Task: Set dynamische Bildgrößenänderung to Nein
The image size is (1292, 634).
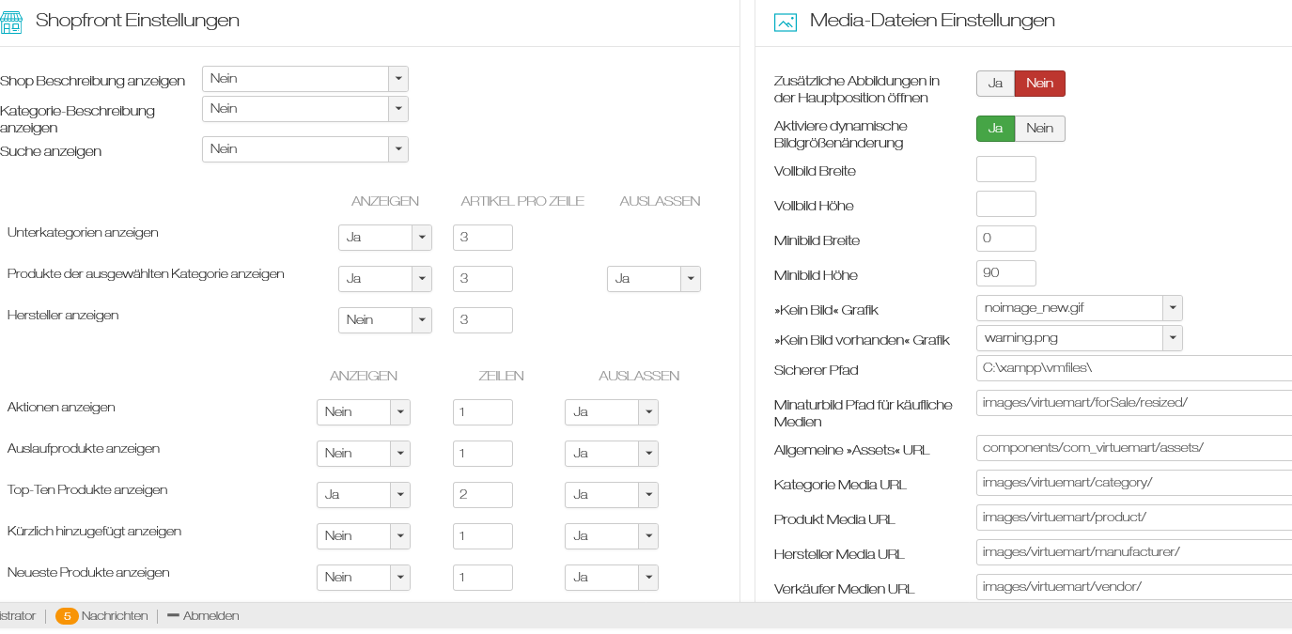Action: (x=1039, y=129)
